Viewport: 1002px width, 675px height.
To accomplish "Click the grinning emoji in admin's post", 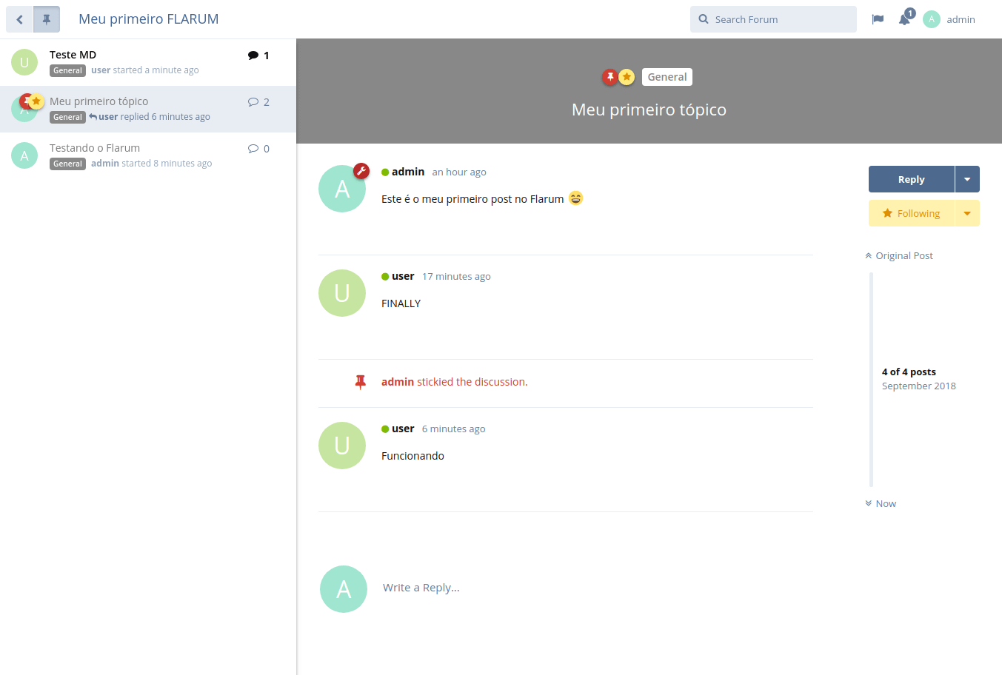I will [576, 198].
